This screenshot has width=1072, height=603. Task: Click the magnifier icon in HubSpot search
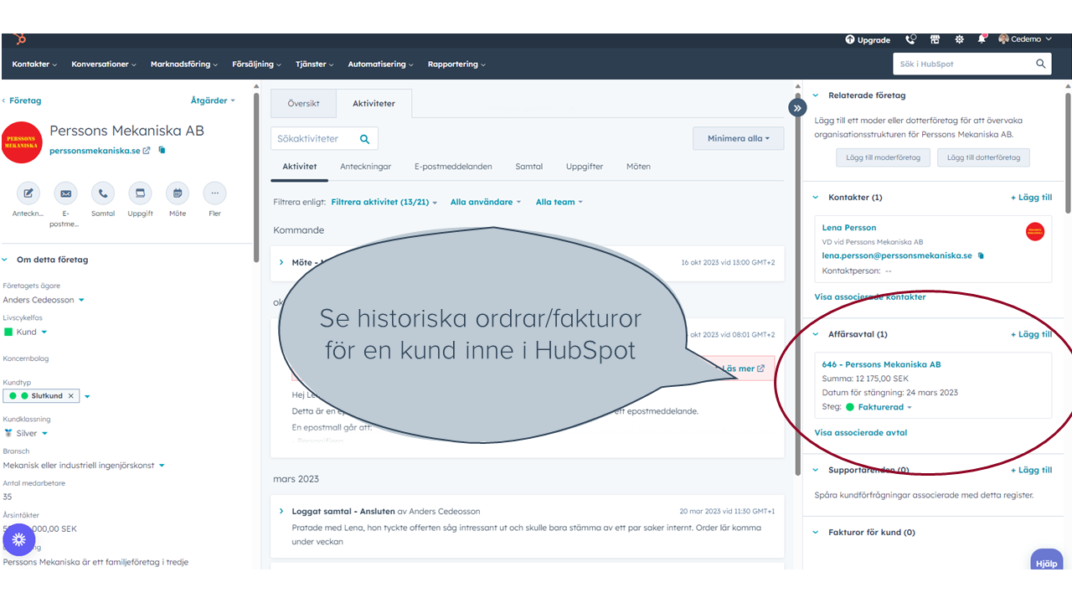pos(1041,64)
